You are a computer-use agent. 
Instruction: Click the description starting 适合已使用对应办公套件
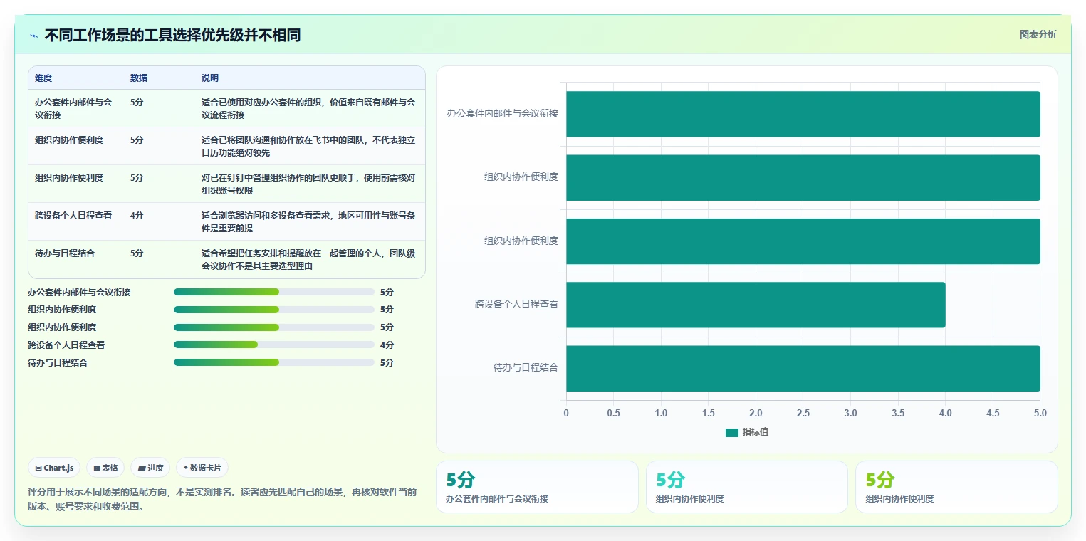point(308,108)
